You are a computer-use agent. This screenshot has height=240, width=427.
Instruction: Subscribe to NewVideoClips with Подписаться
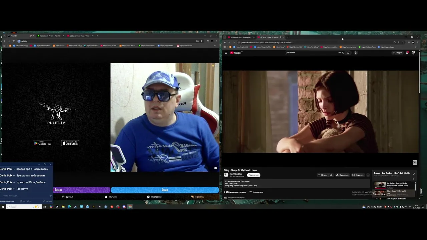point(254,175)
